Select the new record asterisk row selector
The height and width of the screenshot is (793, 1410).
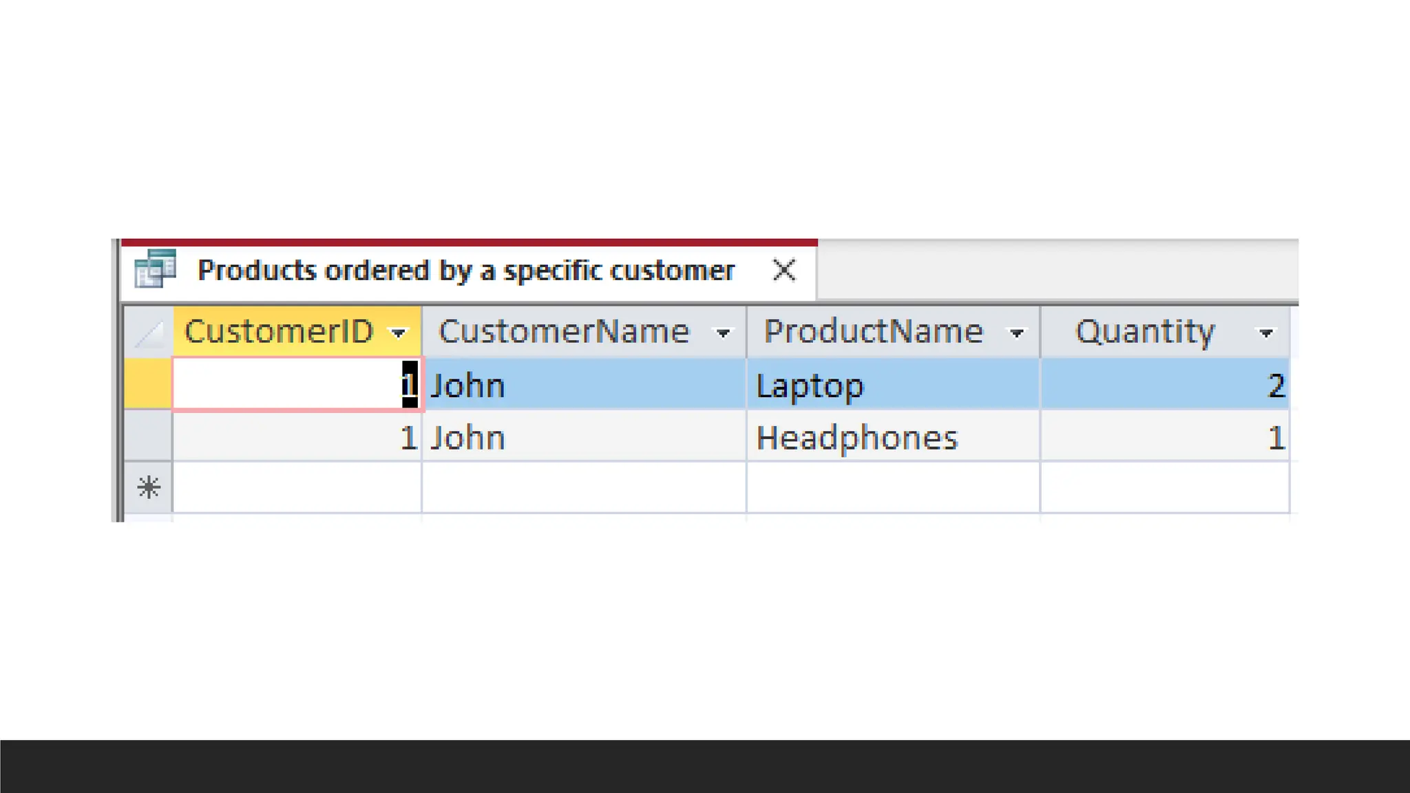pyautogui.click(x=148, y=487)
